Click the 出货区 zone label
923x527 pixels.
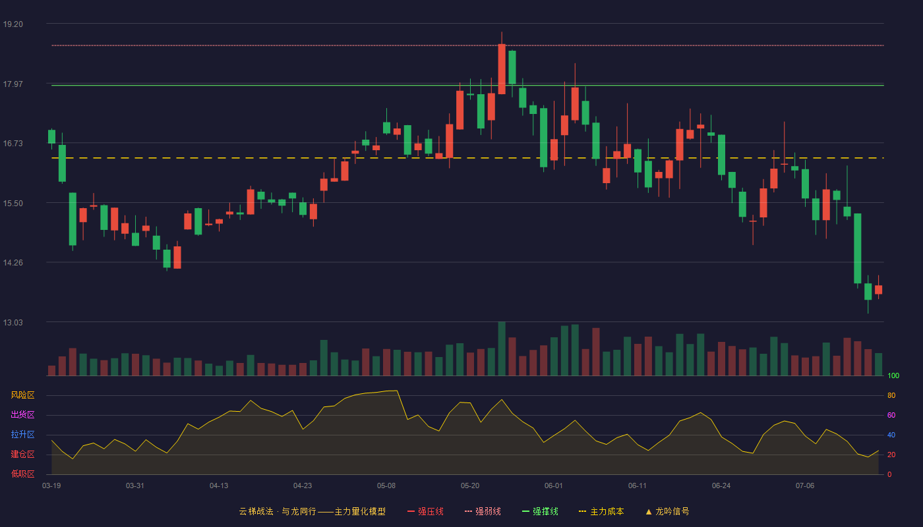(x=22, y=415)
